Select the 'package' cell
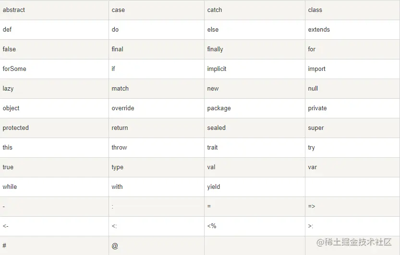 (x=219, y=108)
